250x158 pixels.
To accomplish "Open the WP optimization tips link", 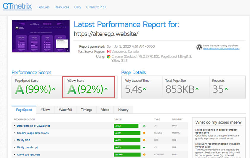I will 221,49.
